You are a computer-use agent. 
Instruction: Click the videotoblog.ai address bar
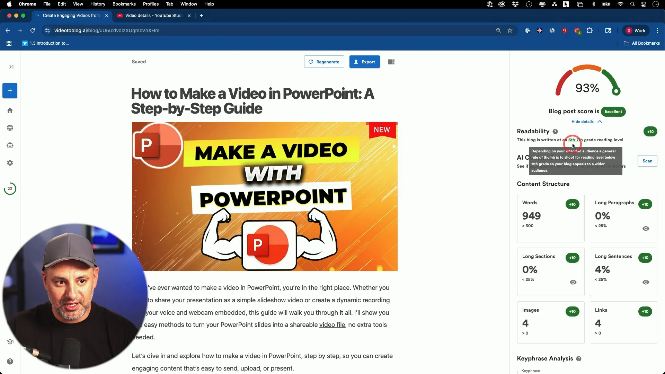(270, 30)
